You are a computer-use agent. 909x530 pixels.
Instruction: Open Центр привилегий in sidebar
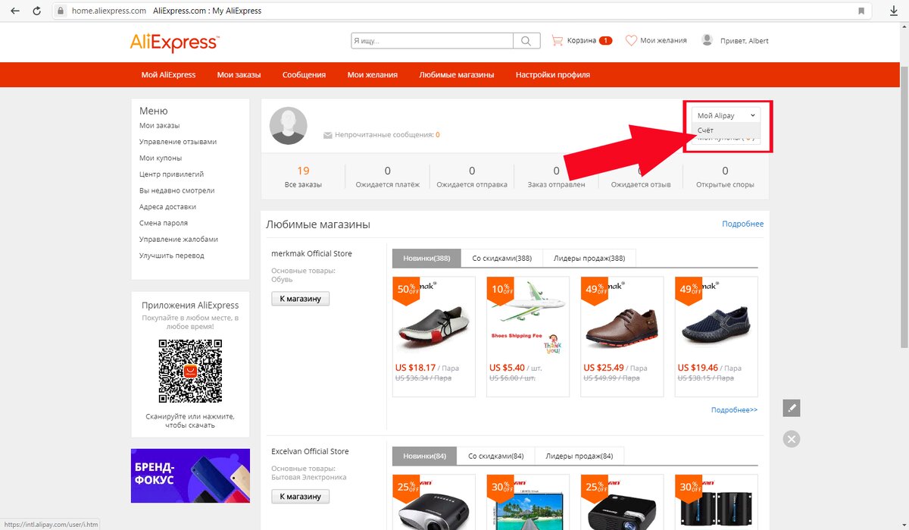171,174
